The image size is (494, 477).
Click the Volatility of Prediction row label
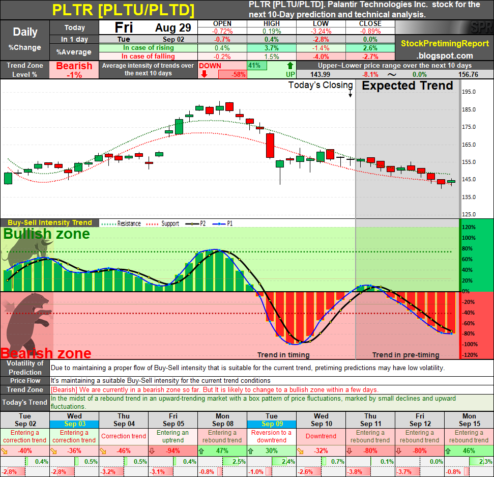pyautogui.click(x=25, y=368)
